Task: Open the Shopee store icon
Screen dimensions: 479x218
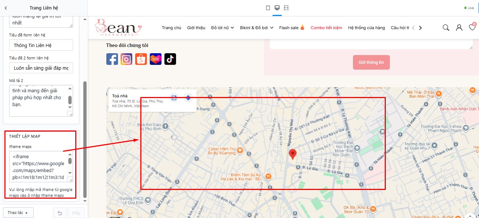Action: [x=141, y=59]
